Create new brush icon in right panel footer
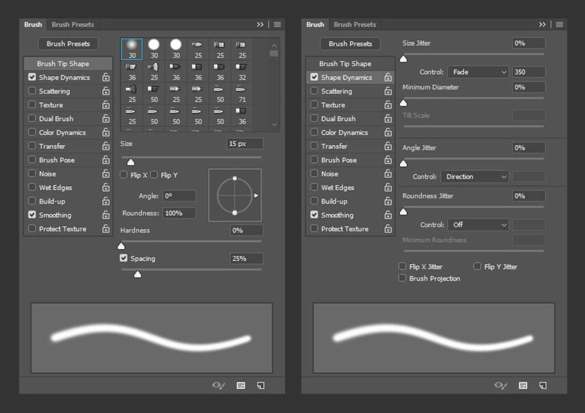Screen dimensions: 585x413 coord(543,386)
